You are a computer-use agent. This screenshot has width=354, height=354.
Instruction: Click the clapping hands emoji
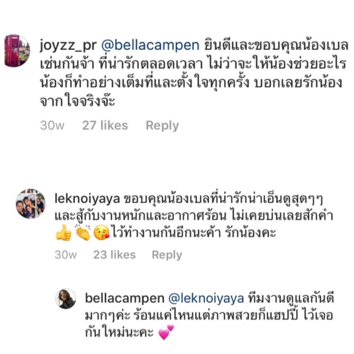pyautogui.click(x=83, y=233)
